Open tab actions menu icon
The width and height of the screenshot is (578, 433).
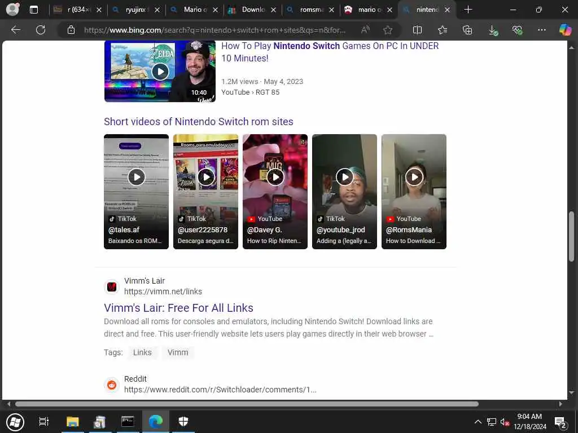(x=34, y=10)
